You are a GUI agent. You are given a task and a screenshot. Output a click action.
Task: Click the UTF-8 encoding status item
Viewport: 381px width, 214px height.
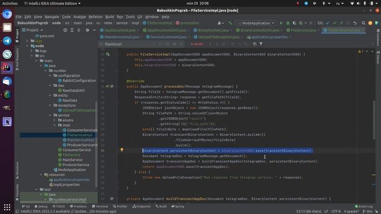(336, 212)
